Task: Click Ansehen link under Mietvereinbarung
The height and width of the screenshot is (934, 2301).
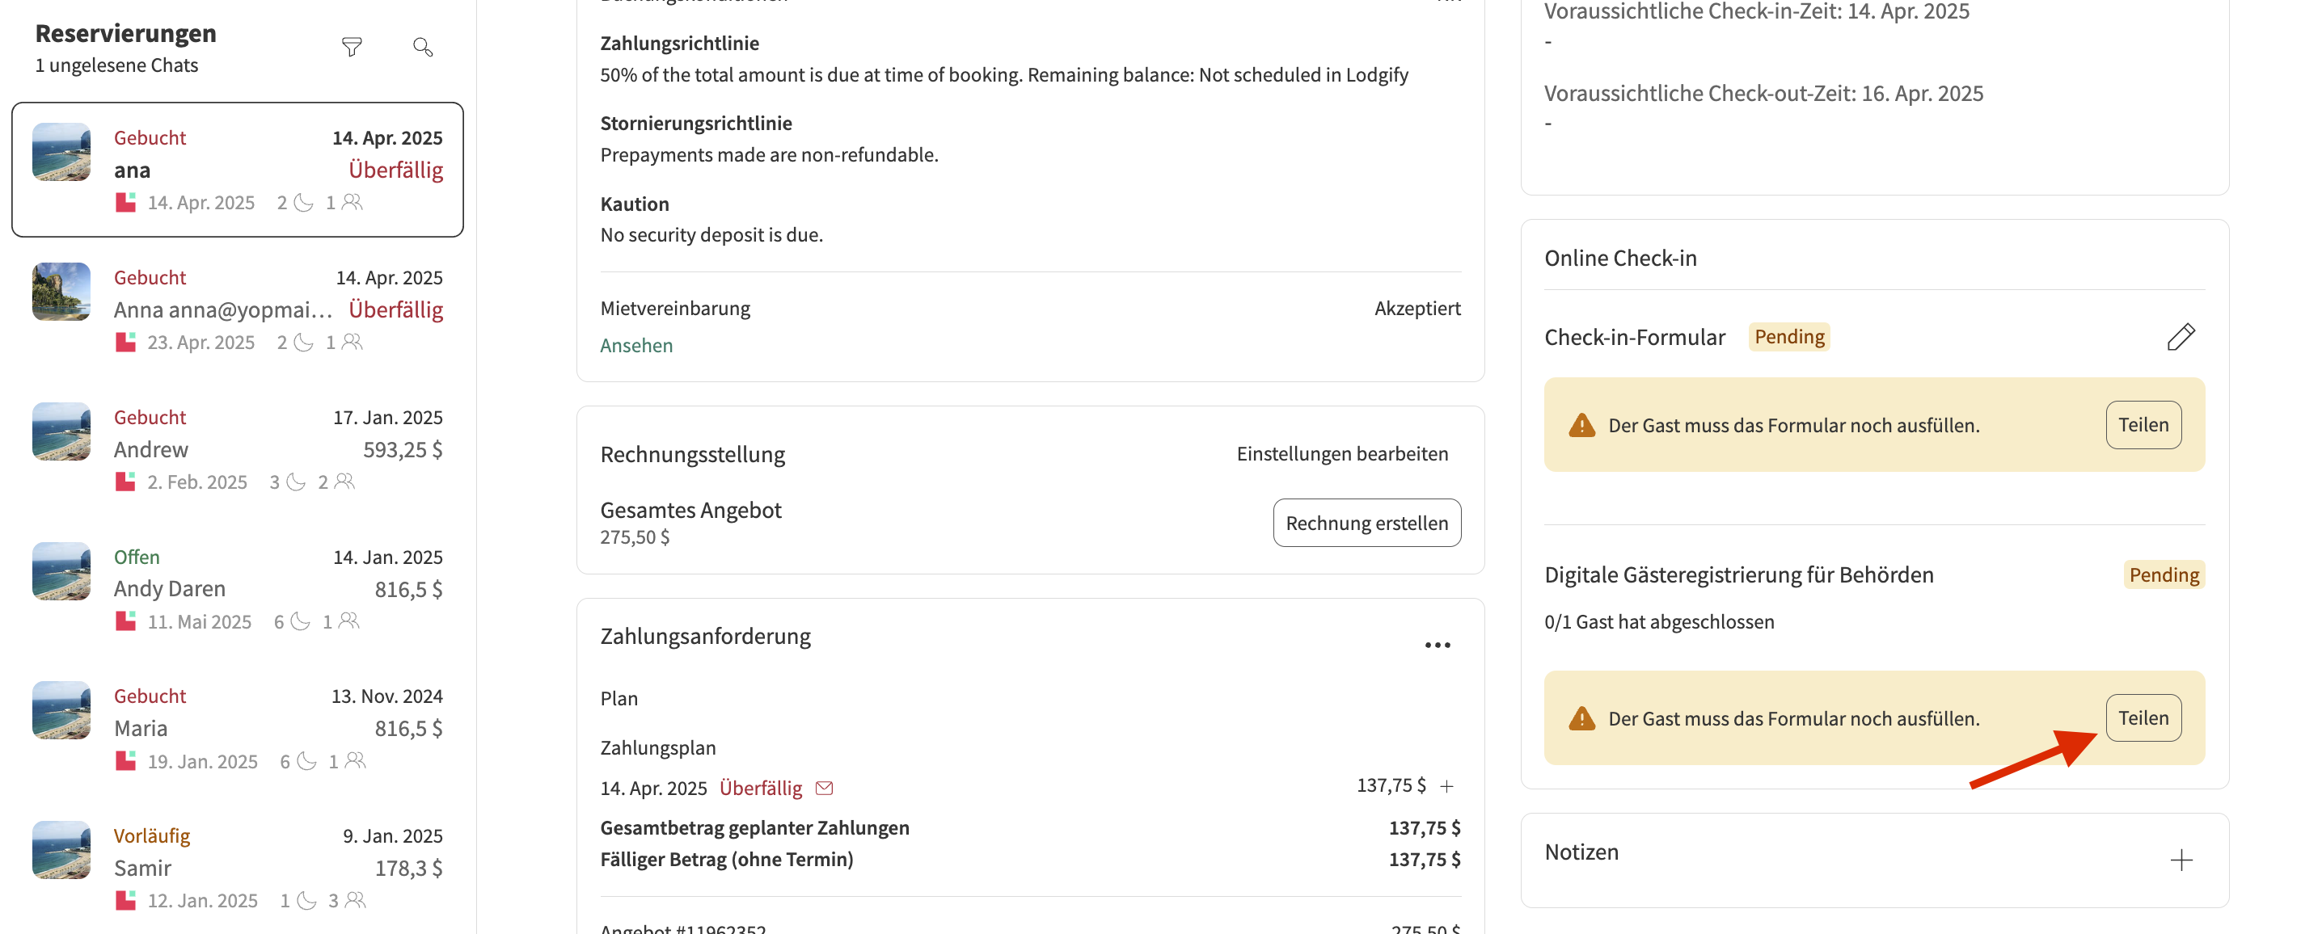Action: coord(636,346)
